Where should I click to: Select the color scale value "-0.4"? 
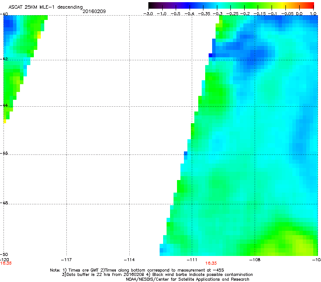(190, 14)
